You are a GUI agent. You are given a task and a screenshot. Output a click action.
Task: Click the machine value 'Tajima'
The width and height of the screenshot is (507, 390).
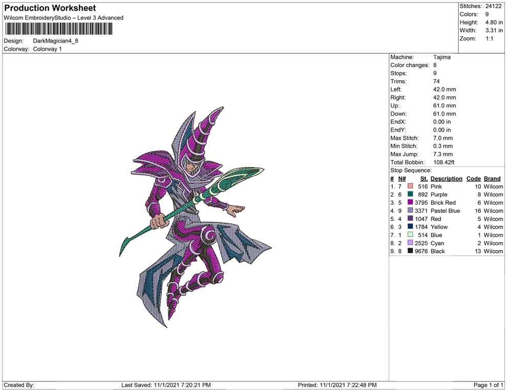tap(441, 57)
